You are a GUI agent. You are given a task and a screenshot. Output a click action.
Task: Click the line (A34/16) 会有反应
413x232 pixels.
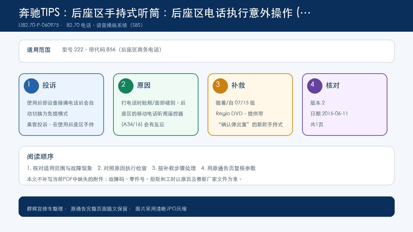point(143,125)
